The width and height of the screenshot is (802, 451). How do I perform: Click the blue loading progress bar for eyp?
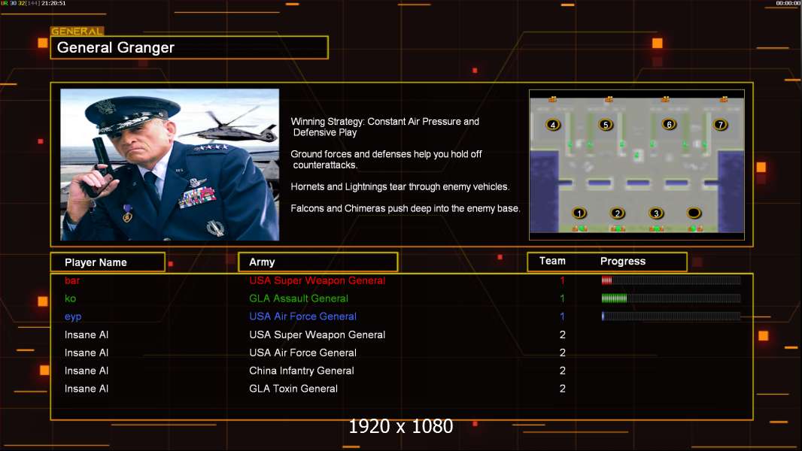click(671, 316)
